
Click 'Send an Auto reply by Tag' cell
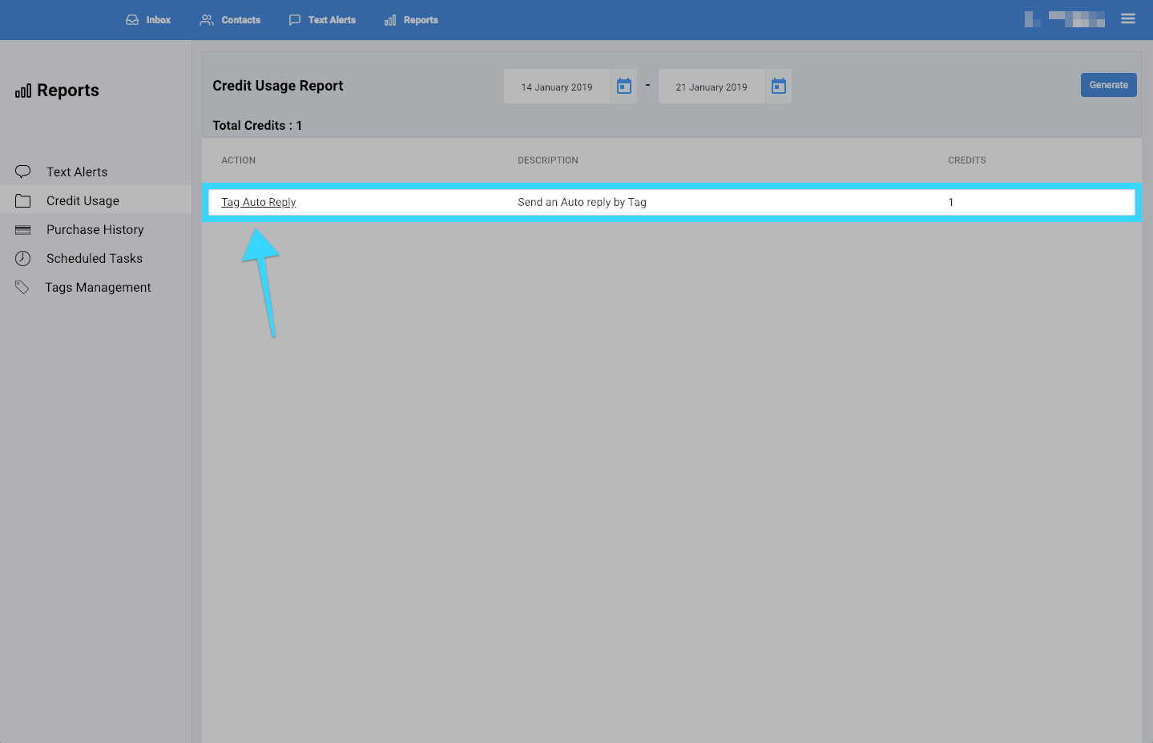tap(582, 202)
